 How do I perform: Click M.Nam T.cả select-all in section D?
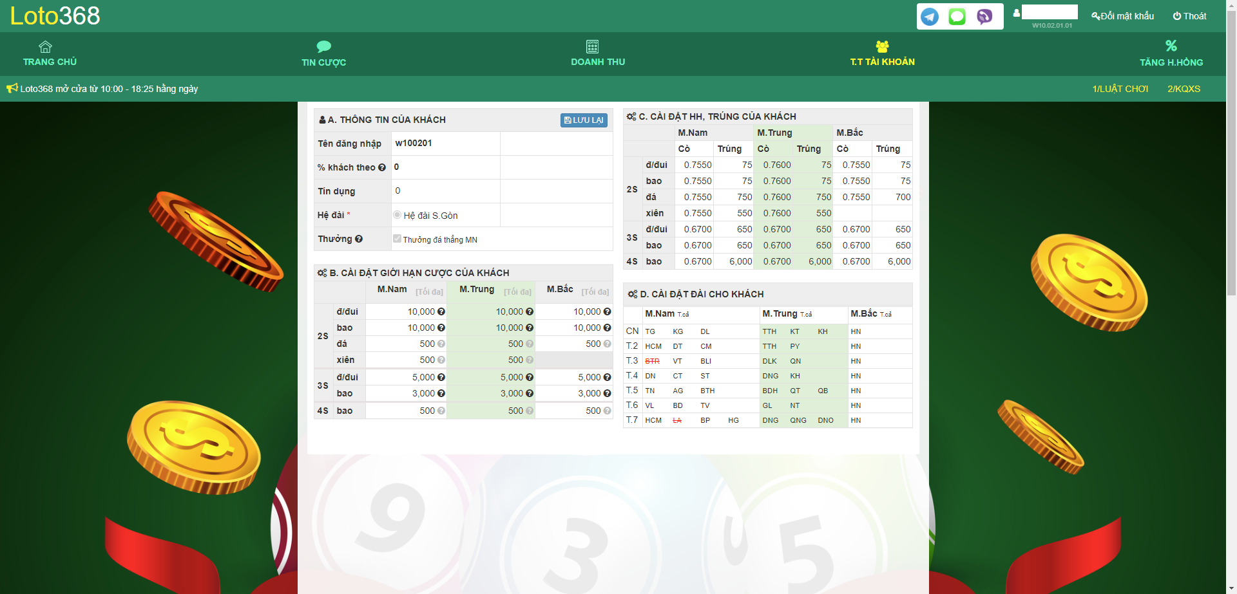tap(684, 315)
